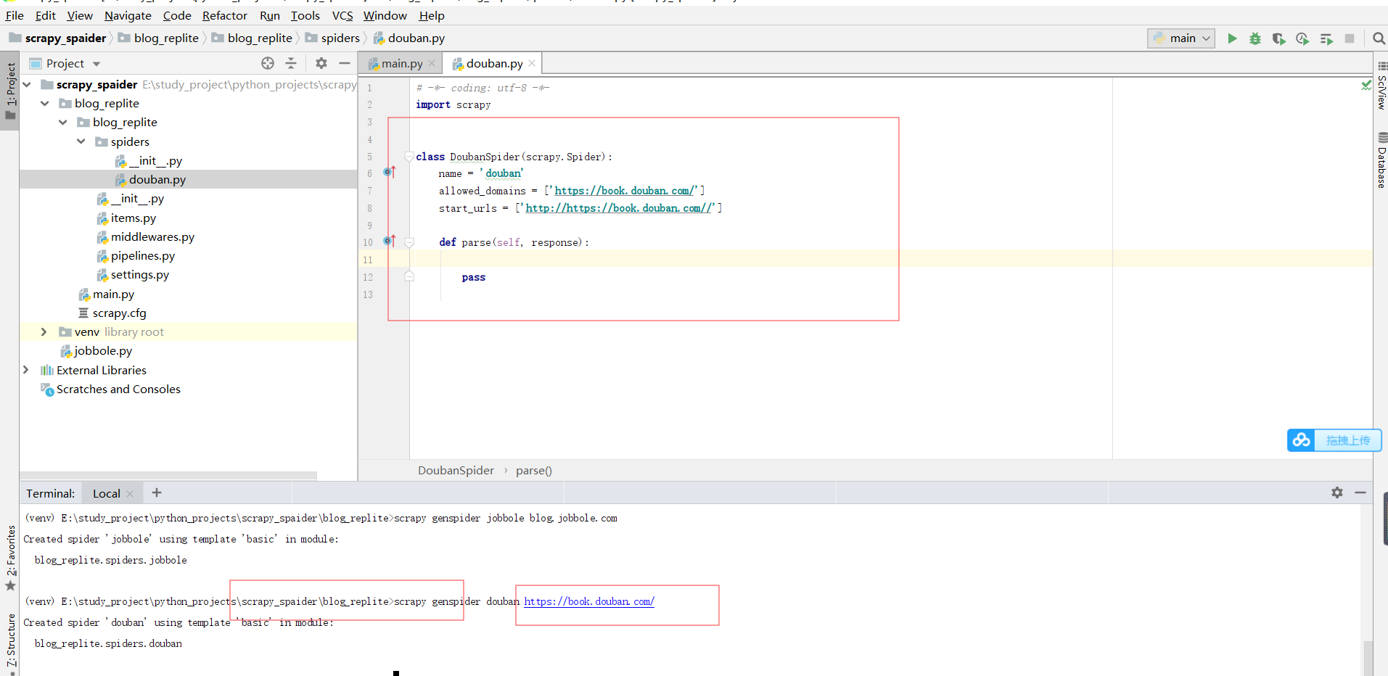Open the Tools menu
Screen dimensions: 1388x676
pos(305,15)
